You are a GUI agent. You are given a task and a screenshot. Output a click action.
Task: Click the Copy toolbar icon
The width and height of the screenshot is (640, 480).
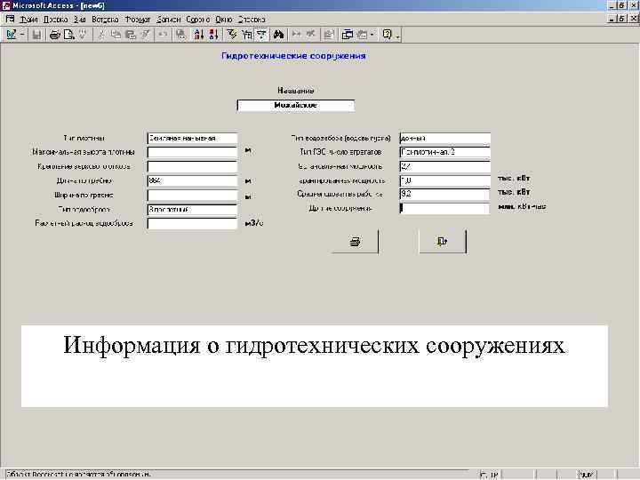click(x=116, y=35)
